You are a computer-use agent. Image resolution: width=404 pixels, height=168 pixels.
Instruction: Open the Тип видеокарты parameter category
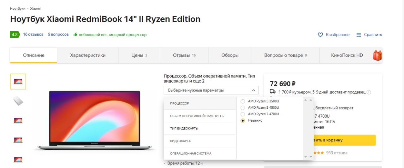tap(200, 128)
